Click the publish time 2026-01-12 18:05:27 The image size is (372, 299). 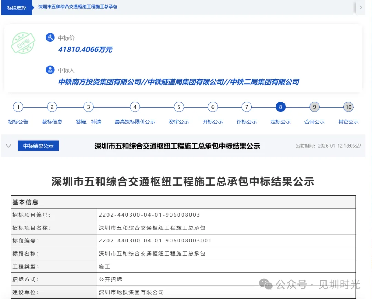340,146
